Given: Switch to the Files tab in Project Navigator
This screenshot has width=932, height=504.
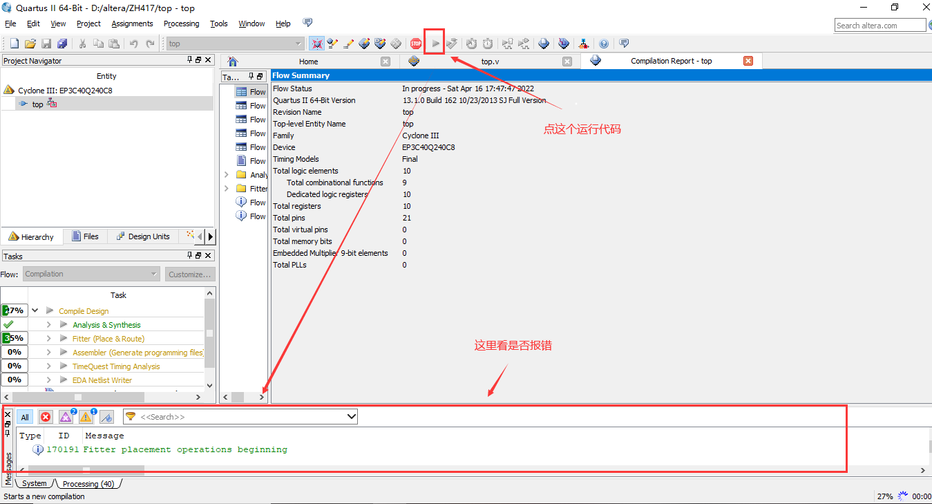Looking at the screenshot, I should (84, 236).
